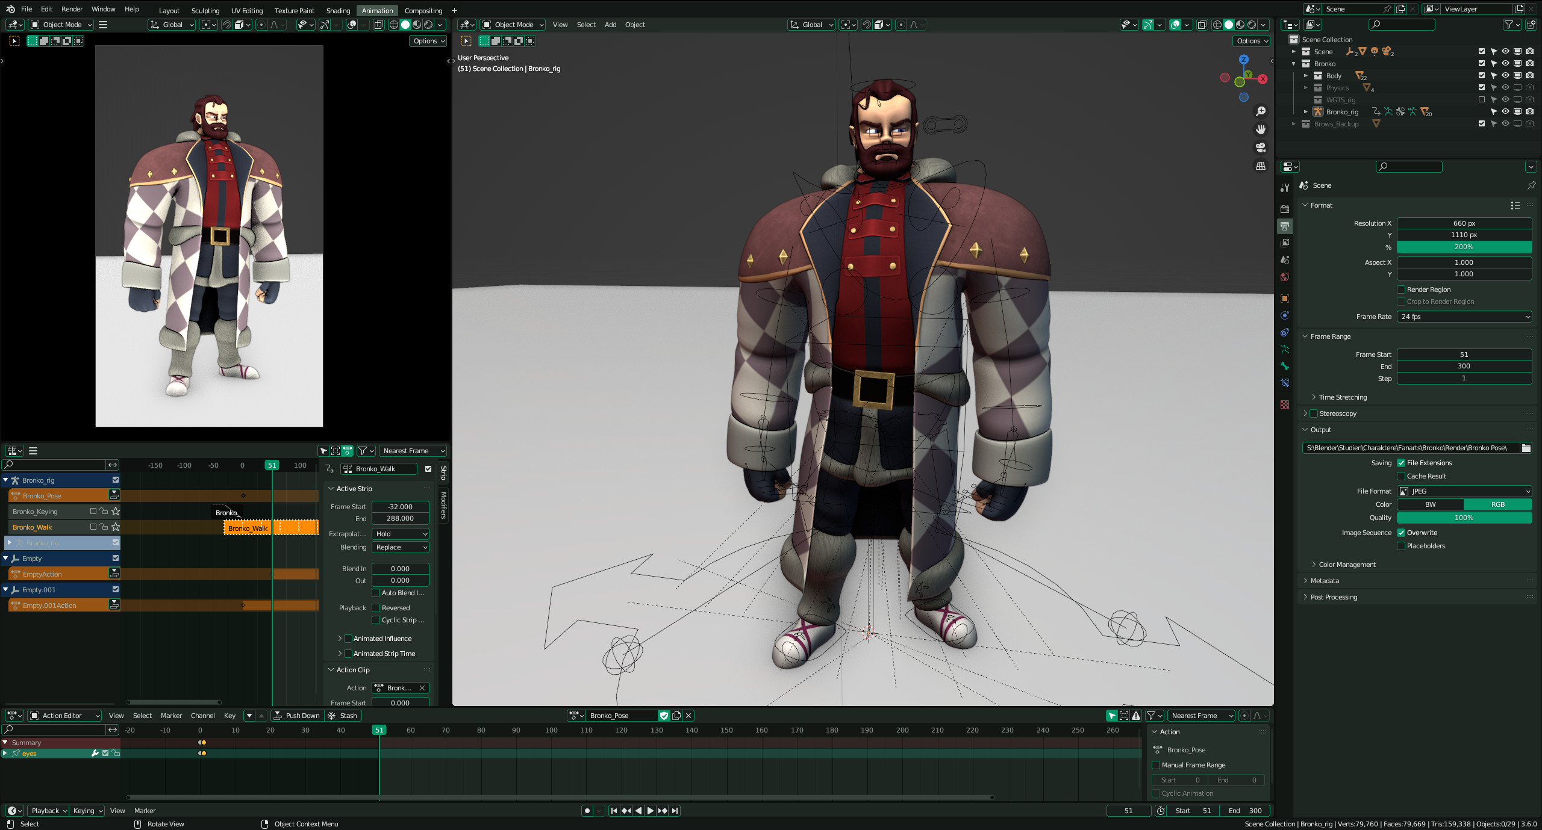1542x830 pixels.
Task: Select the Bronko_Walk NLA strip
Action: pyautogui.click(x=271, y=528)
